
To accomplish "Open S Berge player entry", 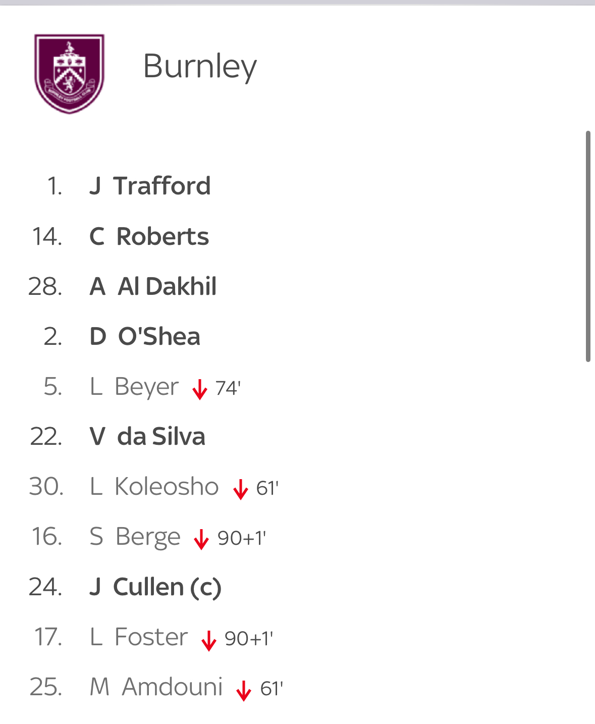I will [135, 537].
